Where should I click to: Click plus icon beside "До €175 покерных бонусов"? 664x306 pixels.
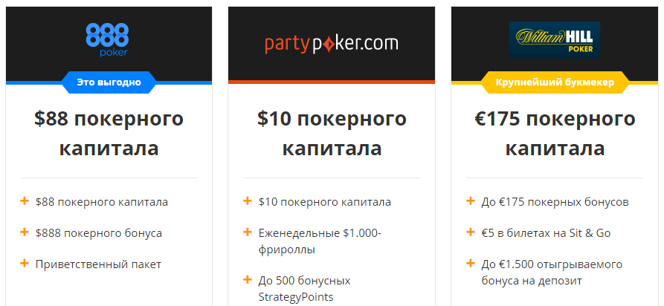coord(471,201)
